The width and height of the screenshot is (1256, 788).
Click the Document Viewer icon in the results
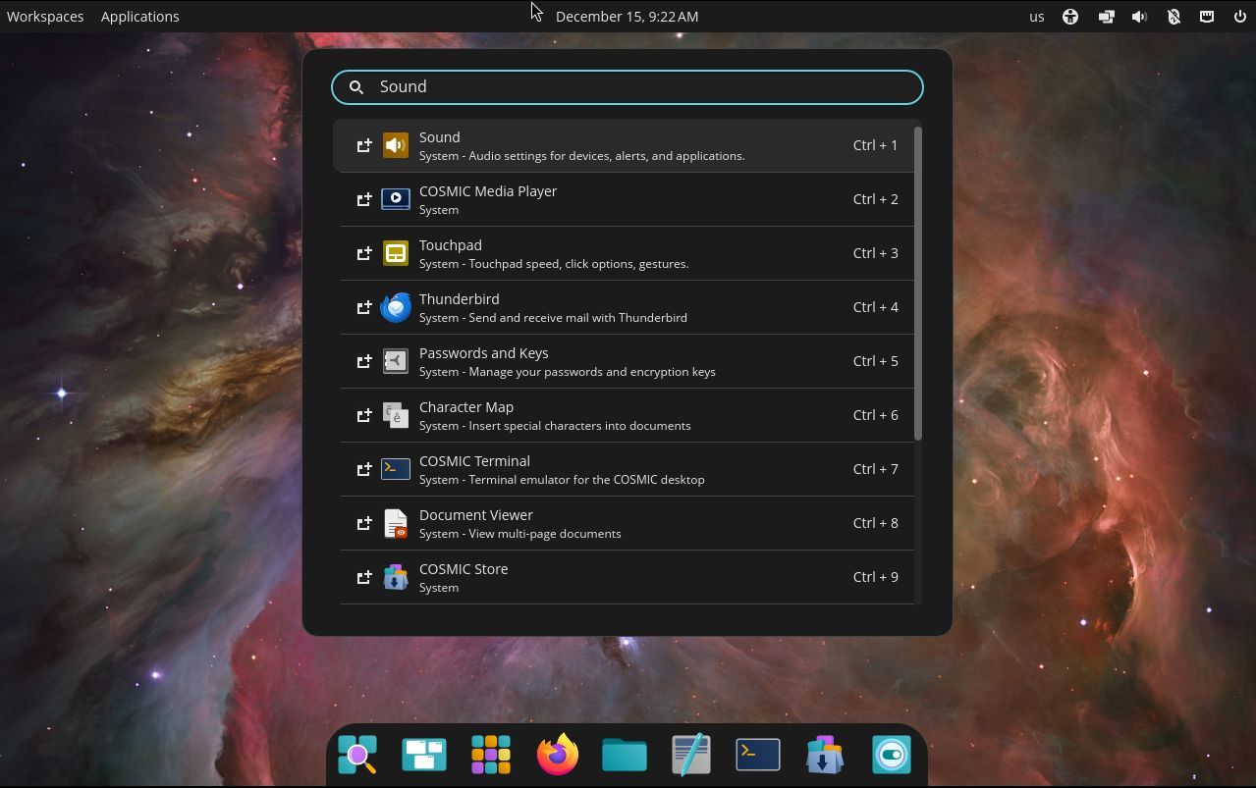point(395,522)
